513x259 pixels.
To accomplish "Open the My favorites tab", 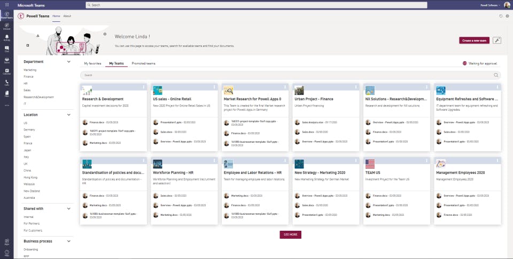I will 92,63.
